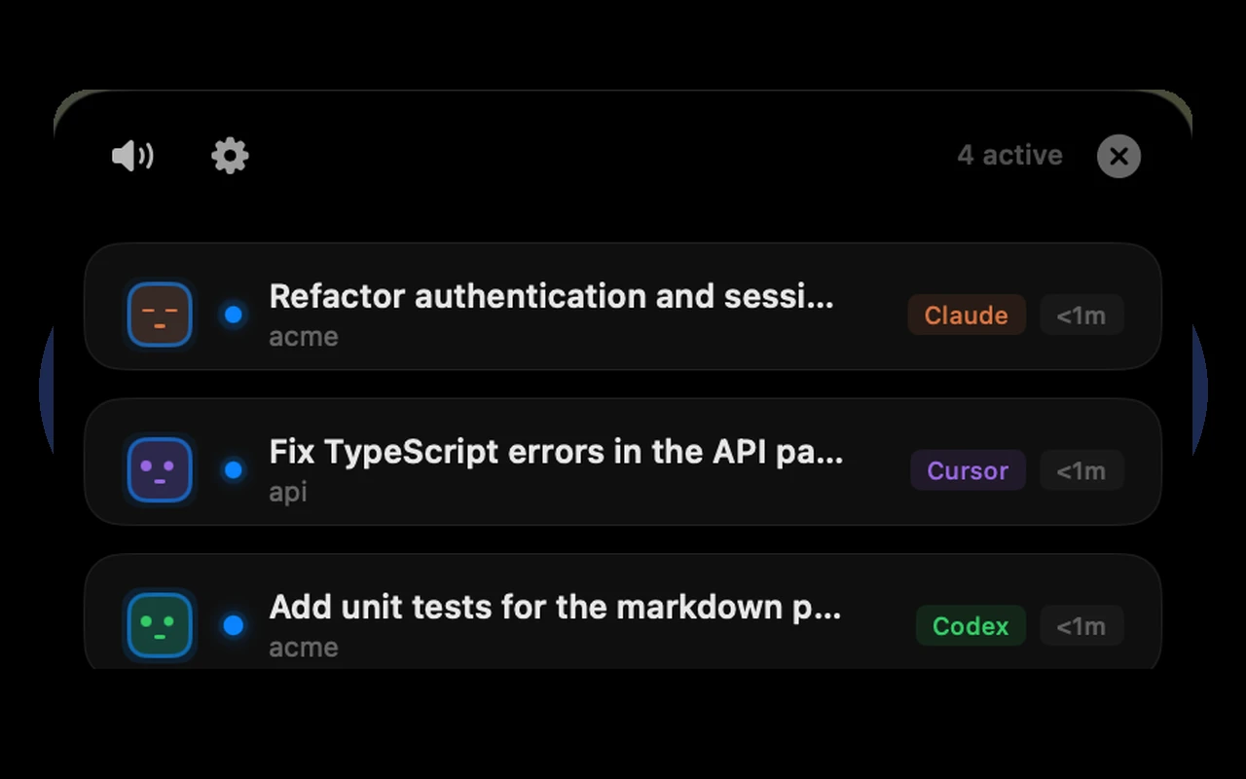Click the <1m time badge on Codex row
Viewport: 1246px width, 779px height.
[x=1081, y=626]
